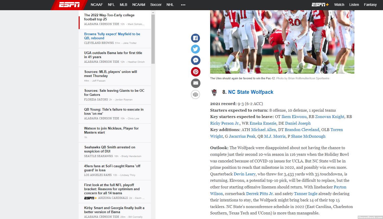Go to Listen in the header

pos(354,5)
